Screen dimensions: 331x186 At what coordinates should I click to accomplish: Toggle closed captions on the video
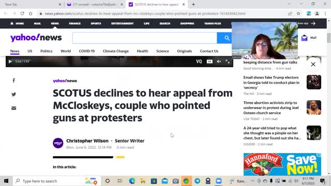(x=209, y=61)
